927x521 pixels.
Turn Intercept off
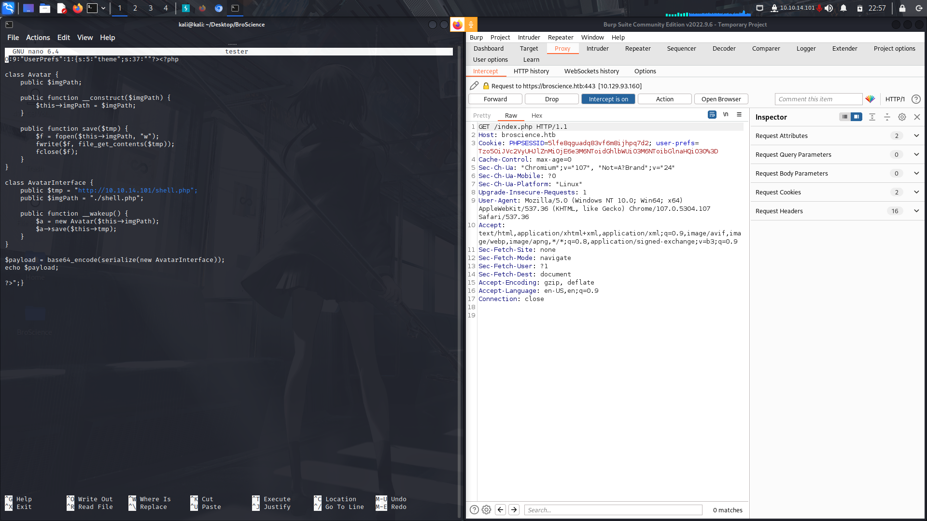tap(608, 98)
